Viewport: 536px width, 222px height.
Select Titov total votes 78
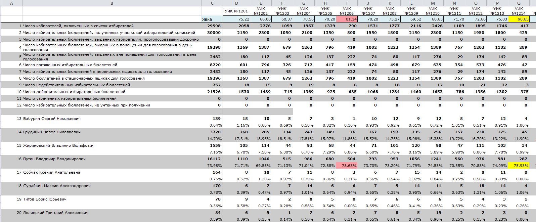212,199
